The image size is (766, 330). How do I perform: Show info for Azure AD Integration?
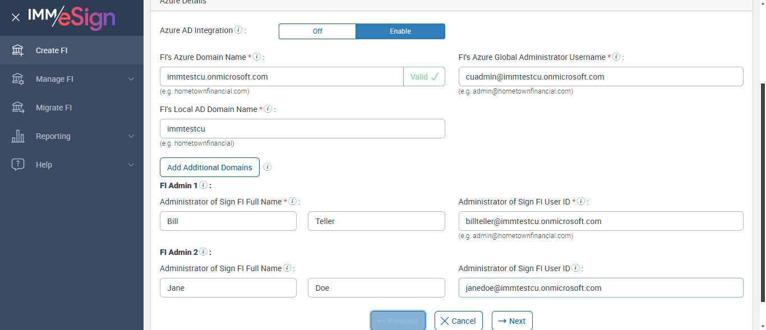[x=238, y=30]
